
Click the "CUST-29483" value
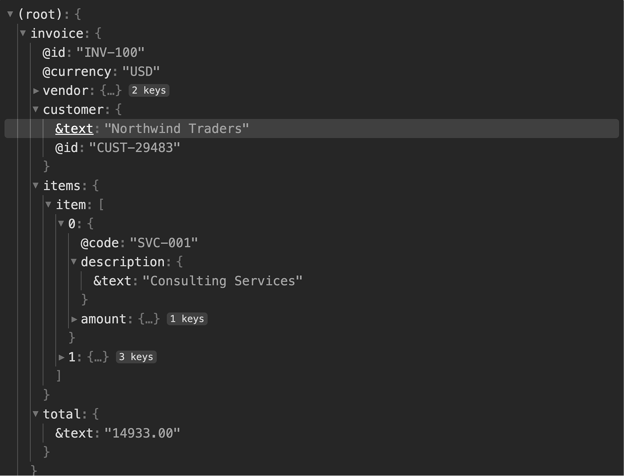134,148
